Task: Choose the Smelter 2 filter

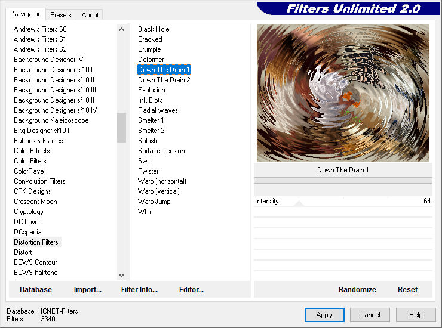Action: (151, 131)
